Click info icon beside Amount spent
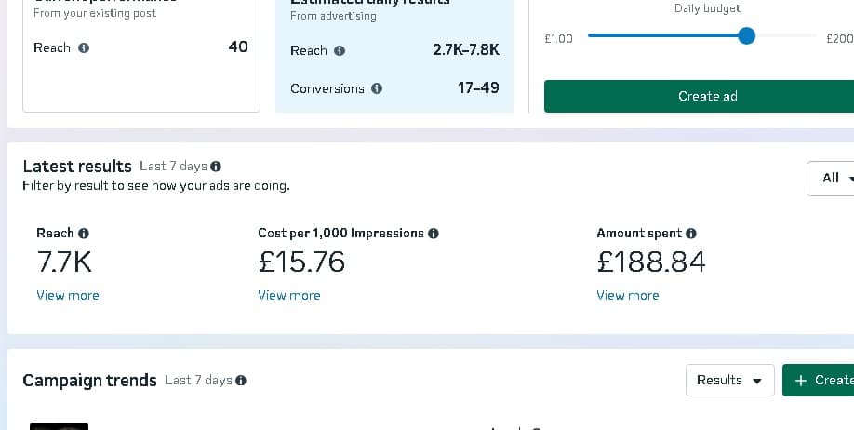The height and width of the screenshot is (430, 854). point(691,234)
